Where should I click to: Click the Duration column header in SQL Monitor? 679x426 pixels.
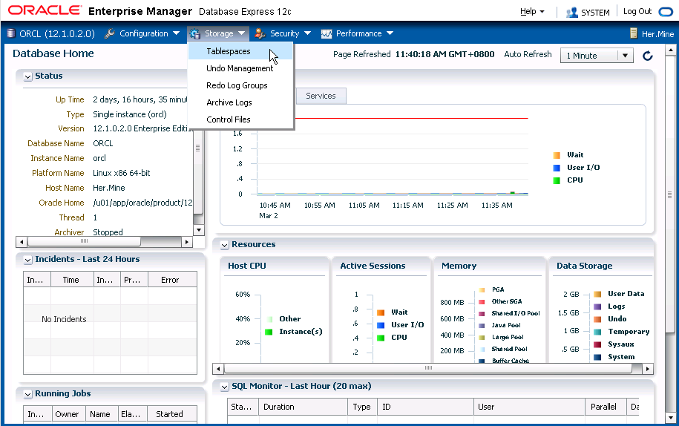[303, 407]
